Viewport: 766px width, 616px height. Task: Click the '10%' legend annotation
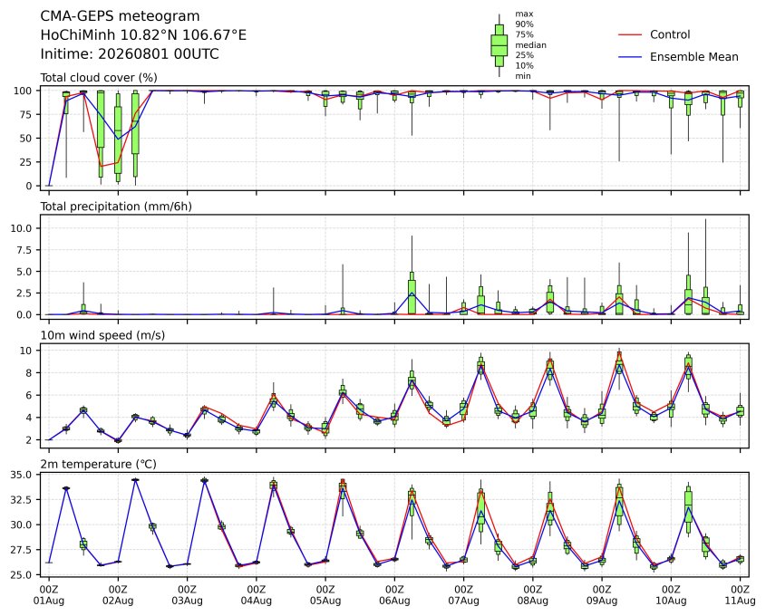click(x=524, y=65)
